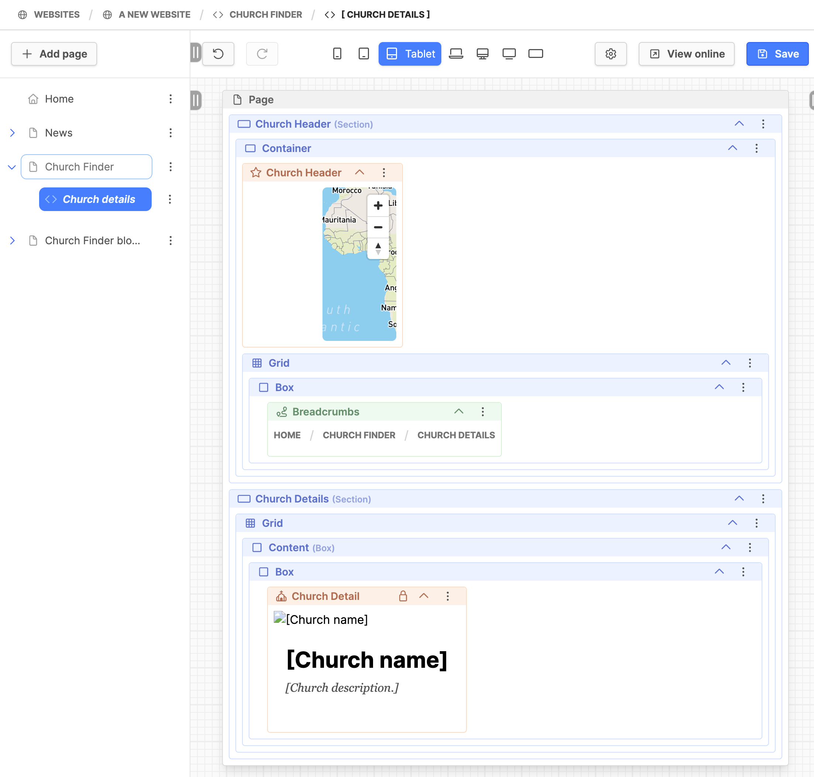Open options menu for Home page
The height and width of the screenshot is (777, 814).
(170, 99)
